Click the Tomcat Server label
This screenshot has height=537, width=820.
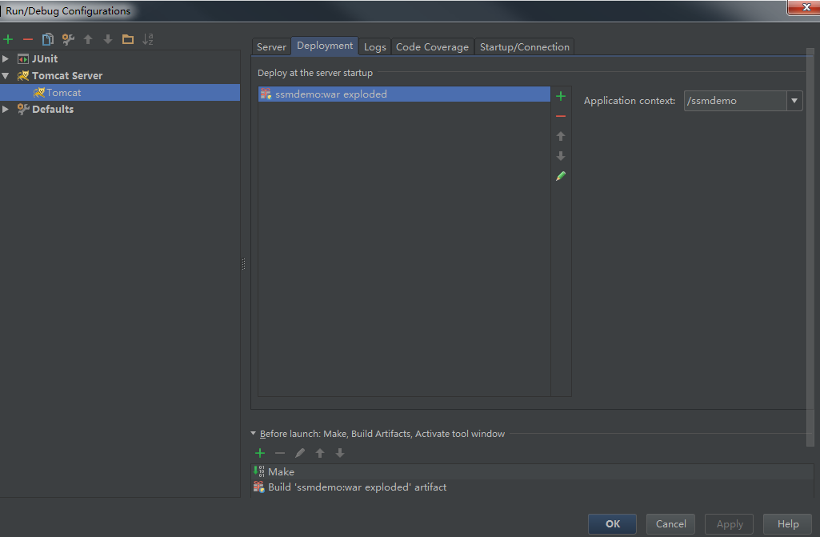coord(67,76)
